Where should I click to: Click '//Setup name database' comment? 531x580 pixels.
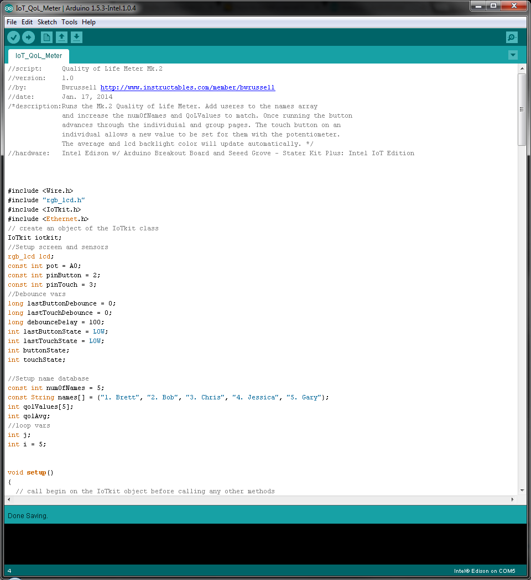tap(48, 379)
